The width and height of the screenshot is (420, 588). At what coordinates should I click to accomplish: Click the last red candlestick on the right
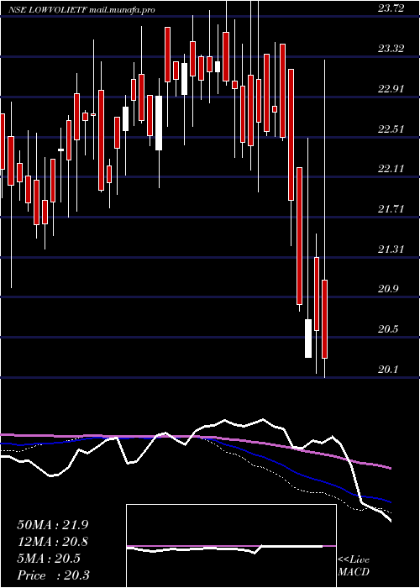(x=325, y=318)
